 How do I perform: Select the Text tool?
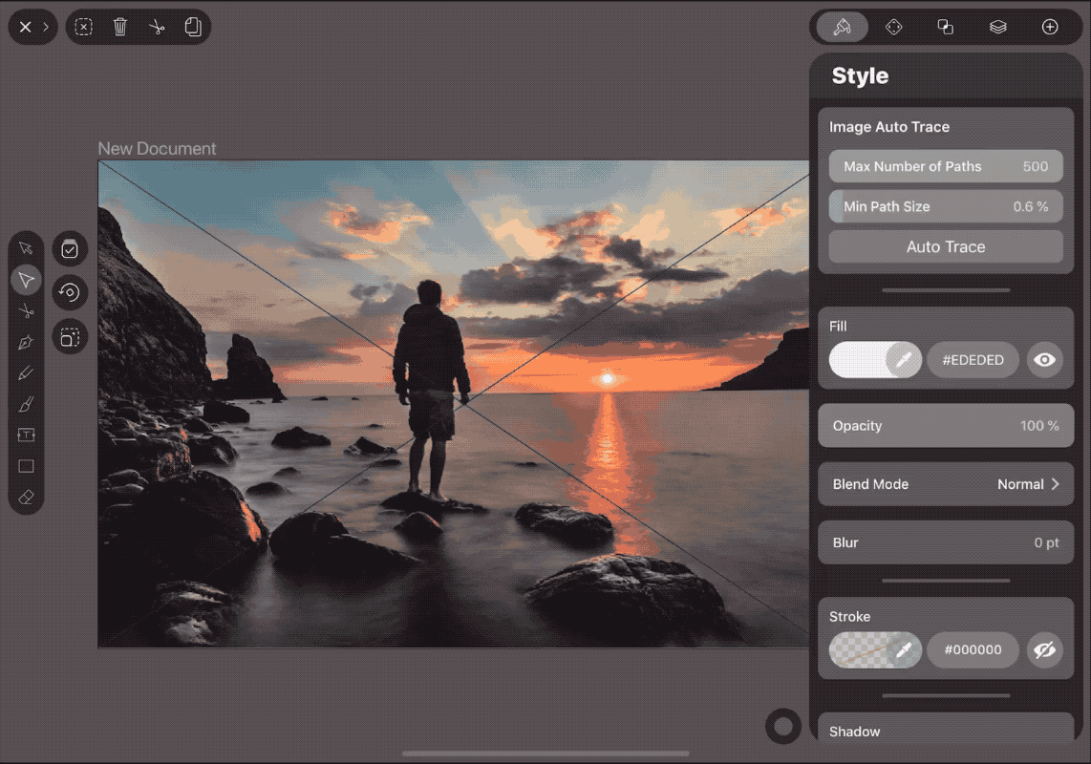[27, 435]
